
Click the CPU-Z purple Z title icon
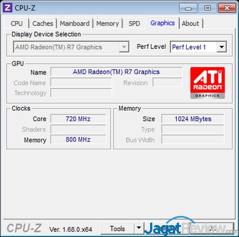pyautogui.click(x=8, y=8)
